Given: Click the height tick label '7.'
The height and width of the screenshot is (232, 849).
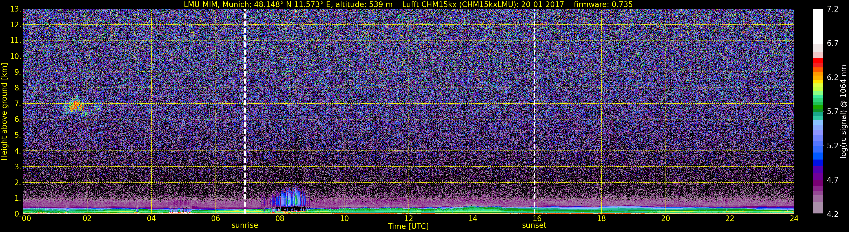Looking at the screenshot, I should pyautogui.click(x=17, y=104).
